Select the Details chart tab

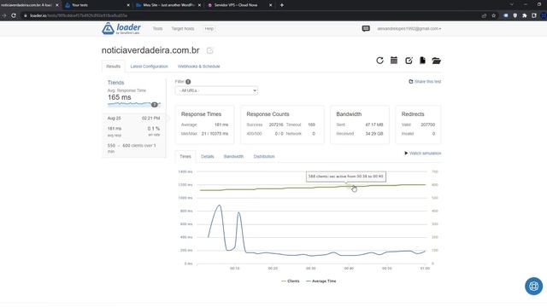(207, 156)
